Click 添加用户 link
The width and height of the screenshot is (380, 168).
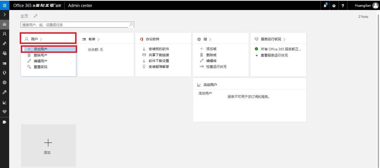pos(40,49)
